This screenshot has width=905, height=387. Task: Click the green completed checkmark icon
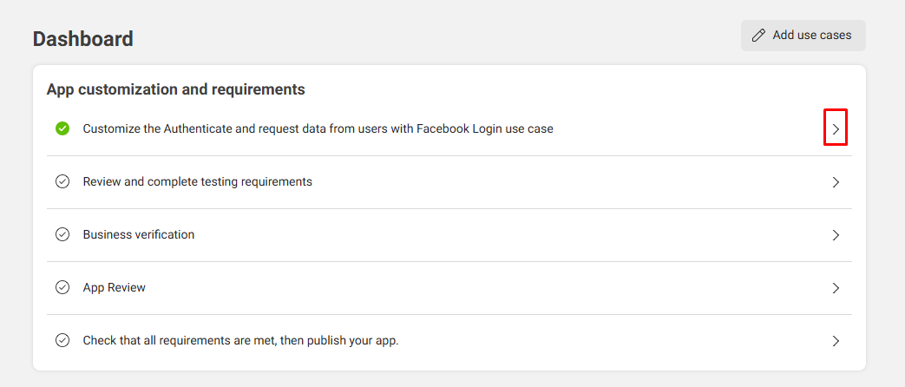click(x=62, y=128)
